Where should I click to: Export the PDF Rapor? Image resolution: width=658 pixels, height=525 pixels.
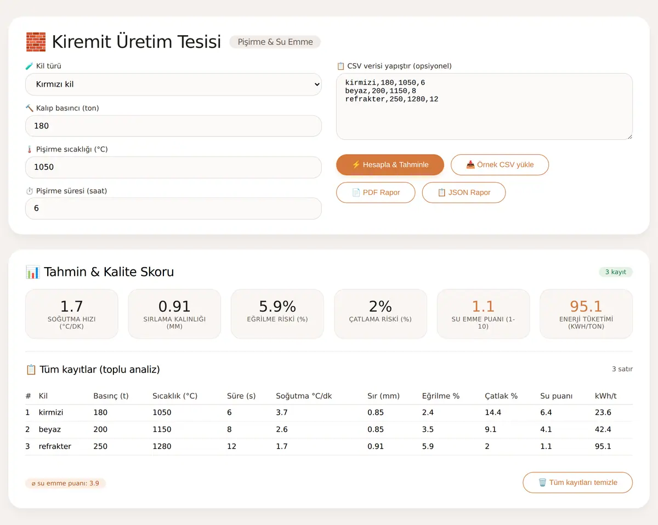376,193
